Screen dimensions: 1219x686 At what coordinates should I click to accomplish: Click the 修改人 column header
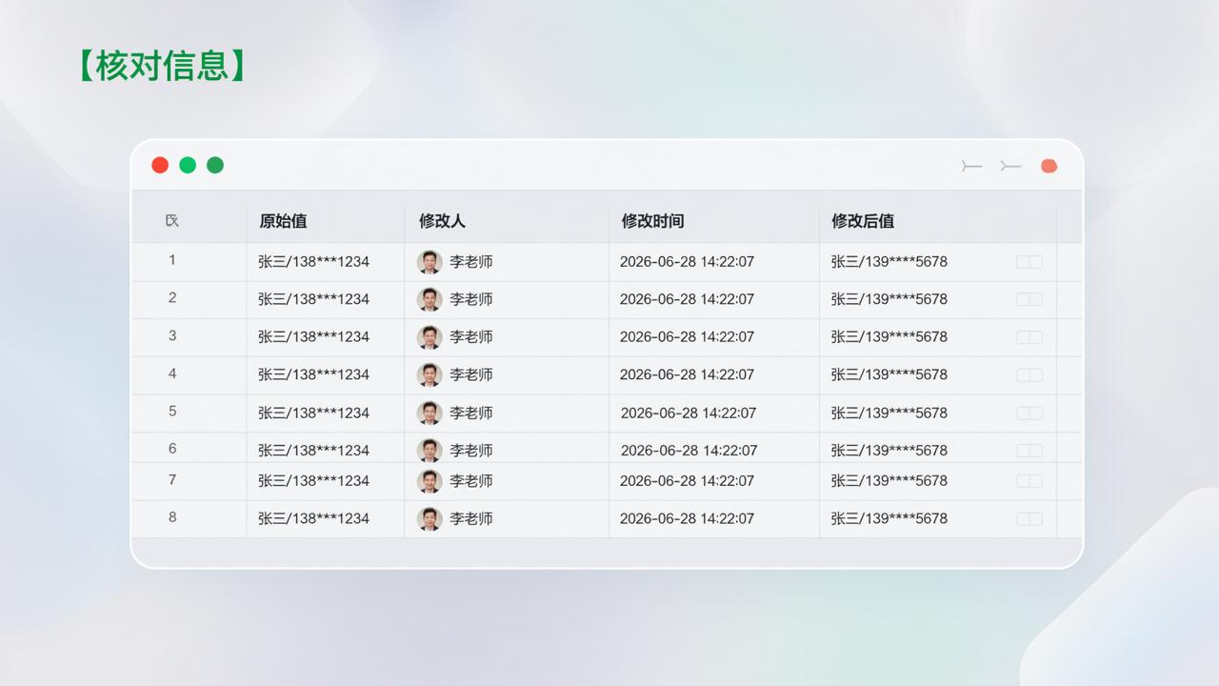coord(442,221)
